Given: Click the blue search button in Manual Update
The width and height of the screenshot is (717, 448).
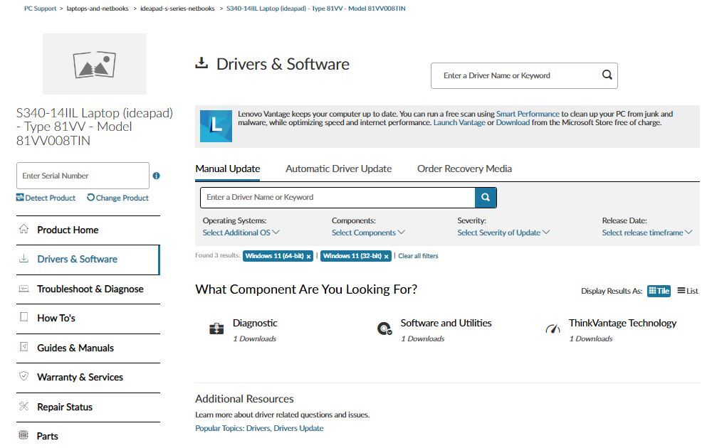Looking at the screenshot, I should (x=486, y=197).
